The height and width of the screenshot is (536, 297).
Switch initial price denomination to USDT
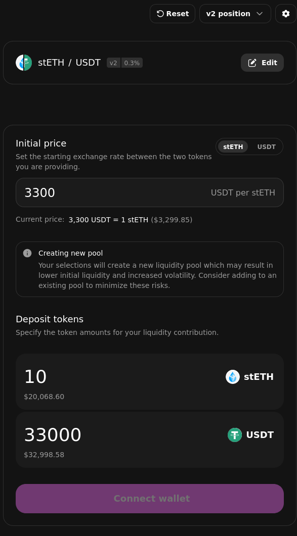[267, 147]
